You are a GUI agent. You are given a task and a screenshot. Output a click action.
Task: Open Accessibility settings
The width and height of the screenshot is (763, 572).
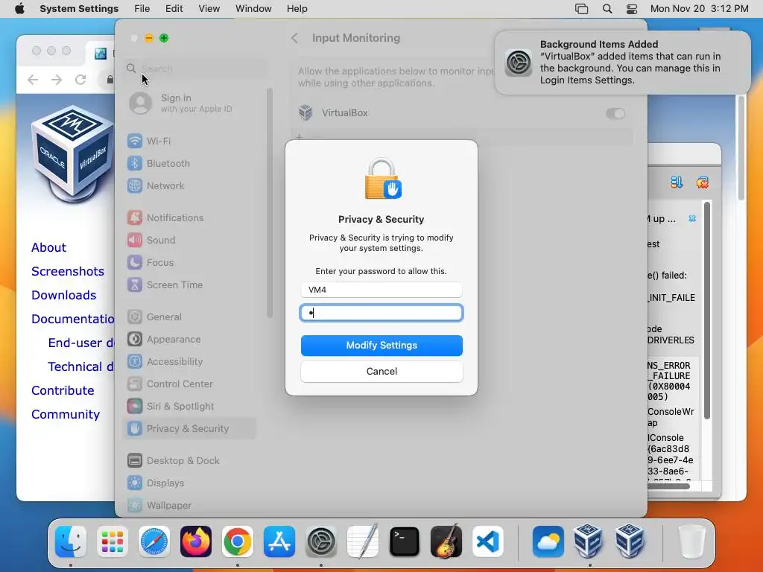click(190, 362)
